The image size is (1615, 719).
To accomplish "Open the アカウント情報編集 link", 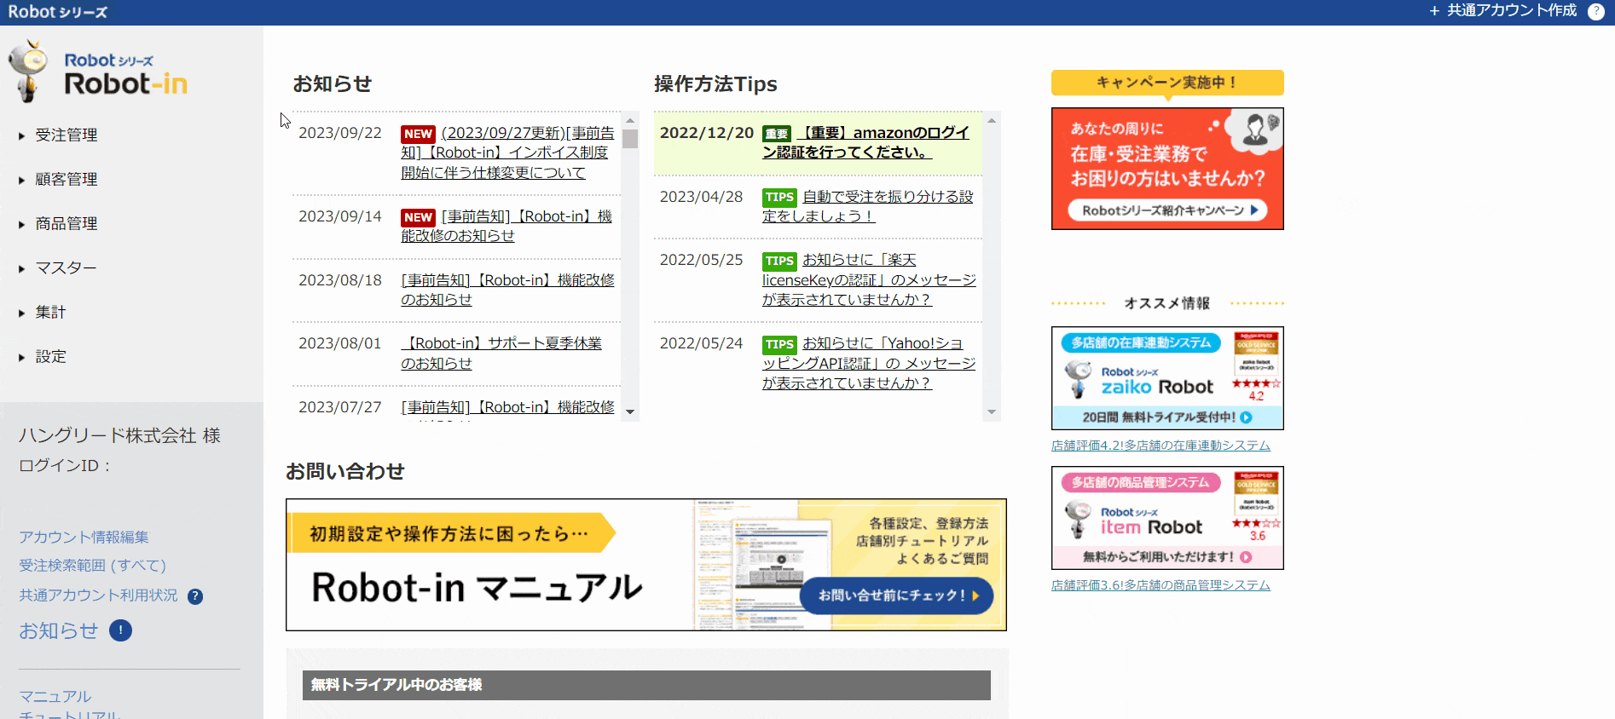I will [84, 538].
